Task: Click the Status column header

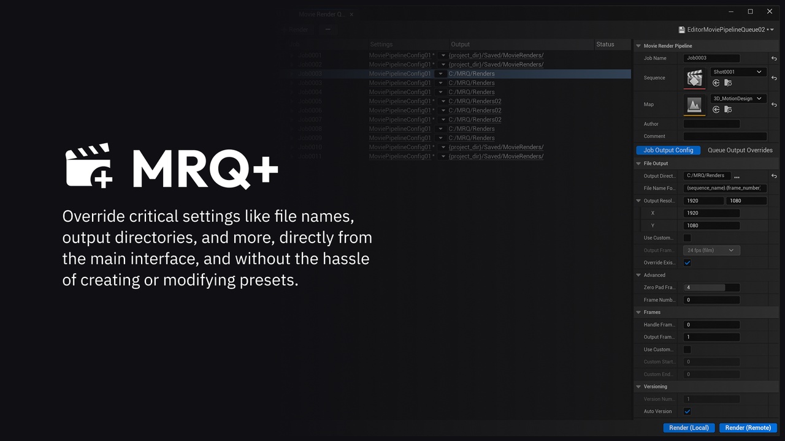Action: click(x=613, y=44)
